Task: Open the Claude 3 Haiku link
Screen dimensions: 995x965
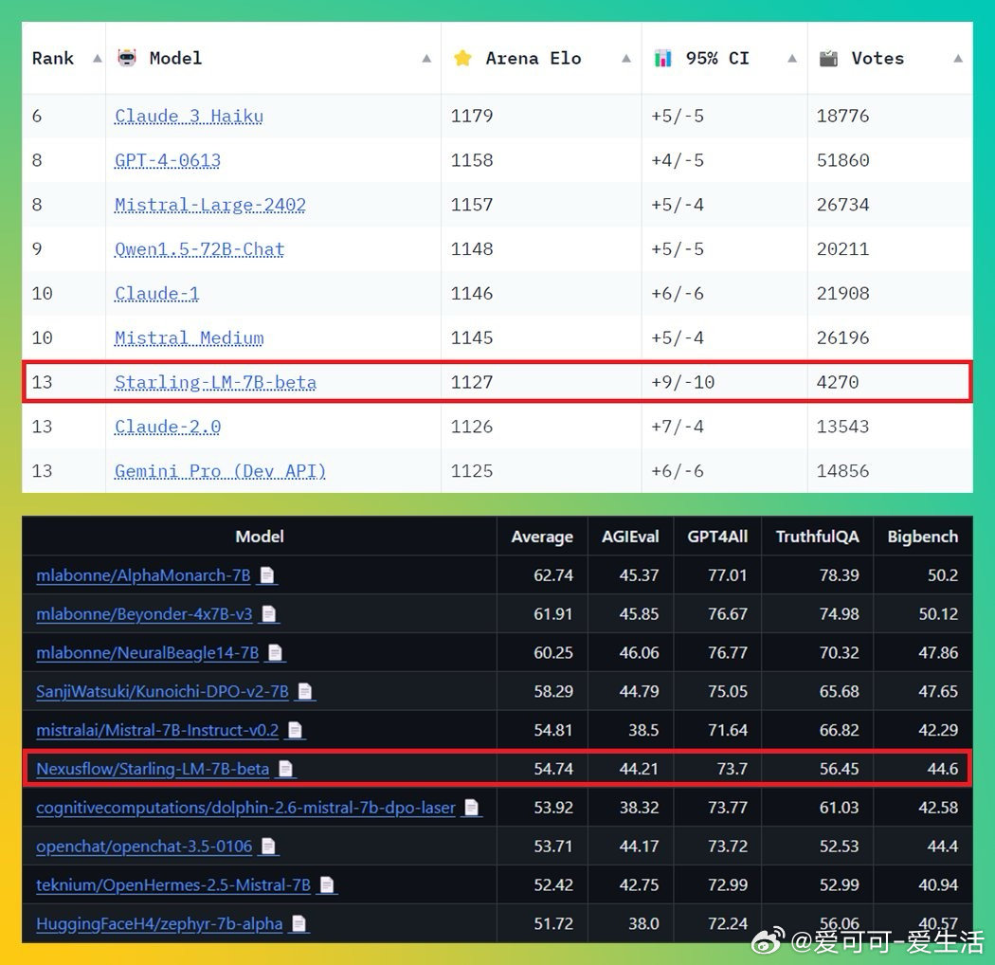Action: coord(189,117)
